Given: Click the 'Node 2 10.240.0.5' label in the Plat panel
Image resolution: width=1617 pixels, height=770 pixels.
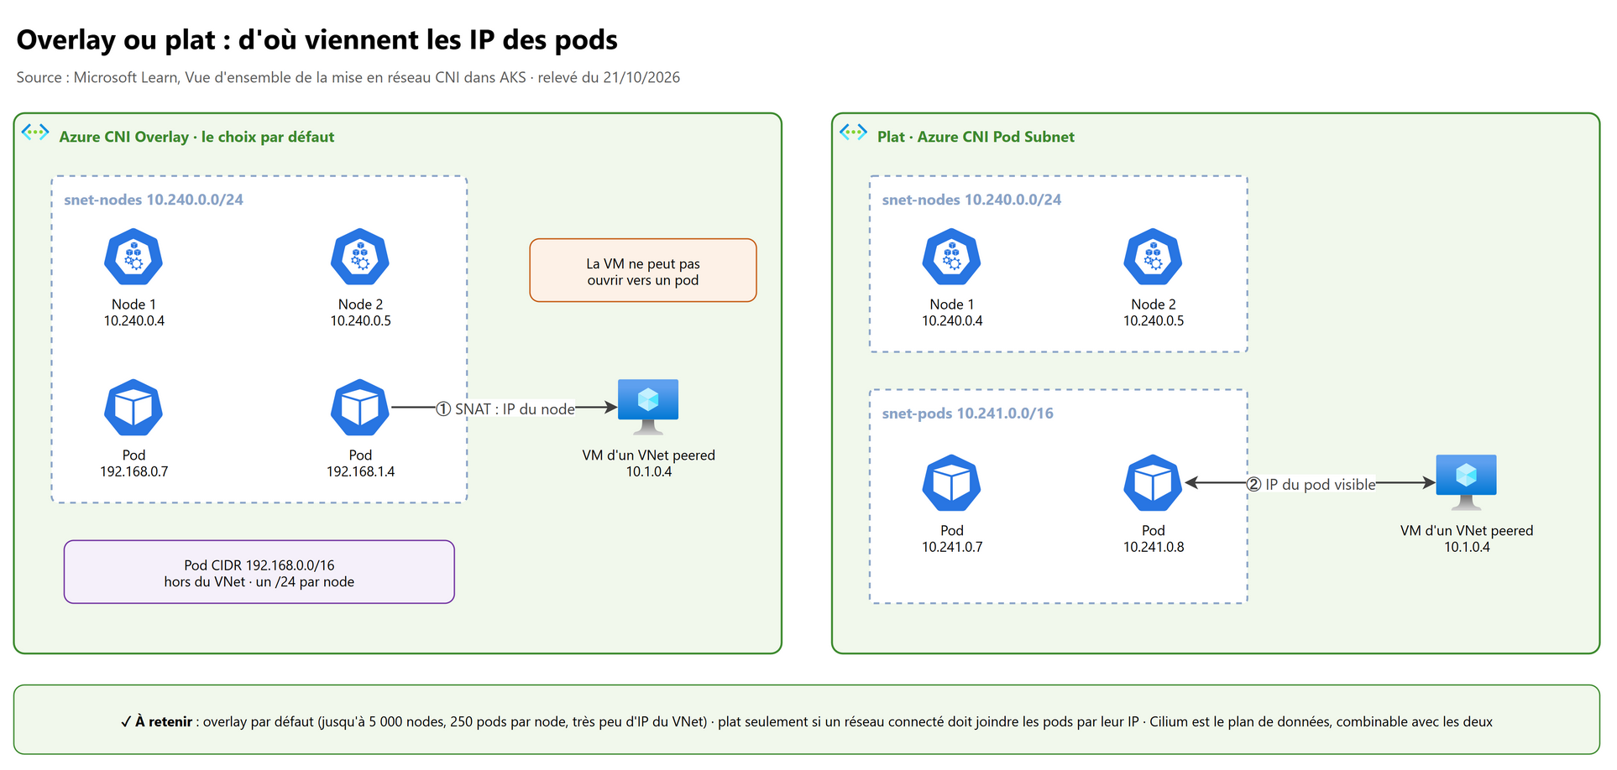Looking at the screenshot, I should pyautogui.click(x=1154, y=312).
